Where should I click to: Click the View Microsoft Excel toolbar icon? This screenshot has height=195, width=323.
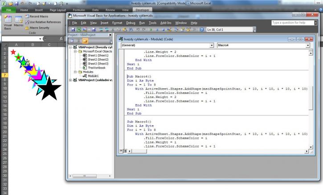click(79, 30)
